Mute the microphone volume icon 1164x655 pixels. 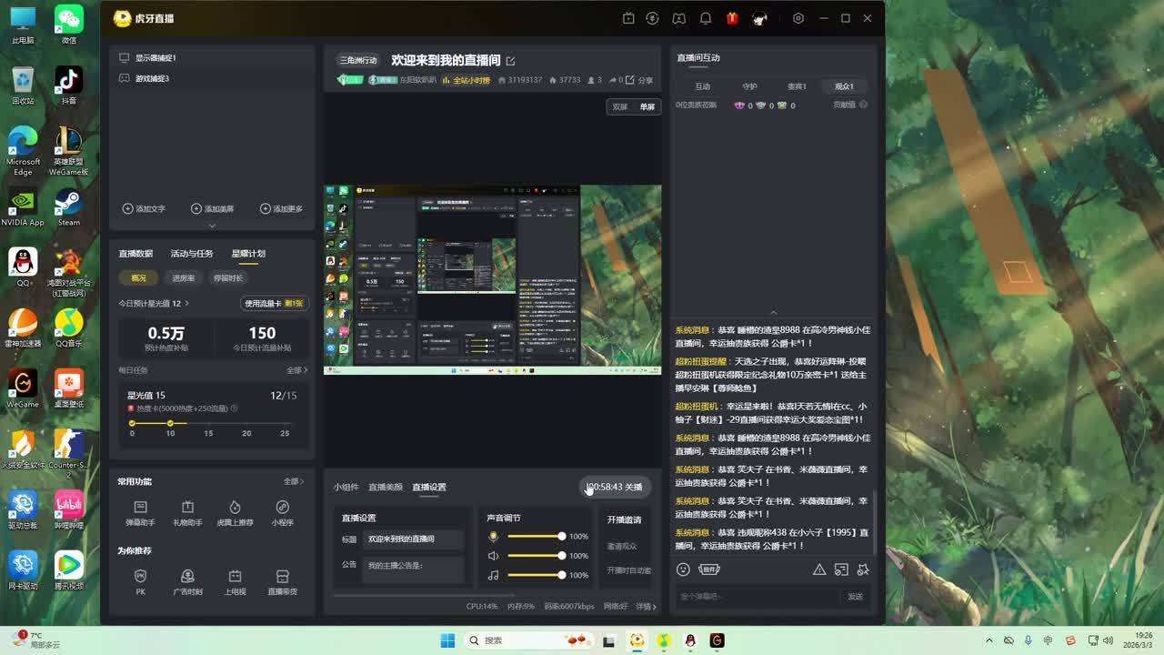point(493,537)
